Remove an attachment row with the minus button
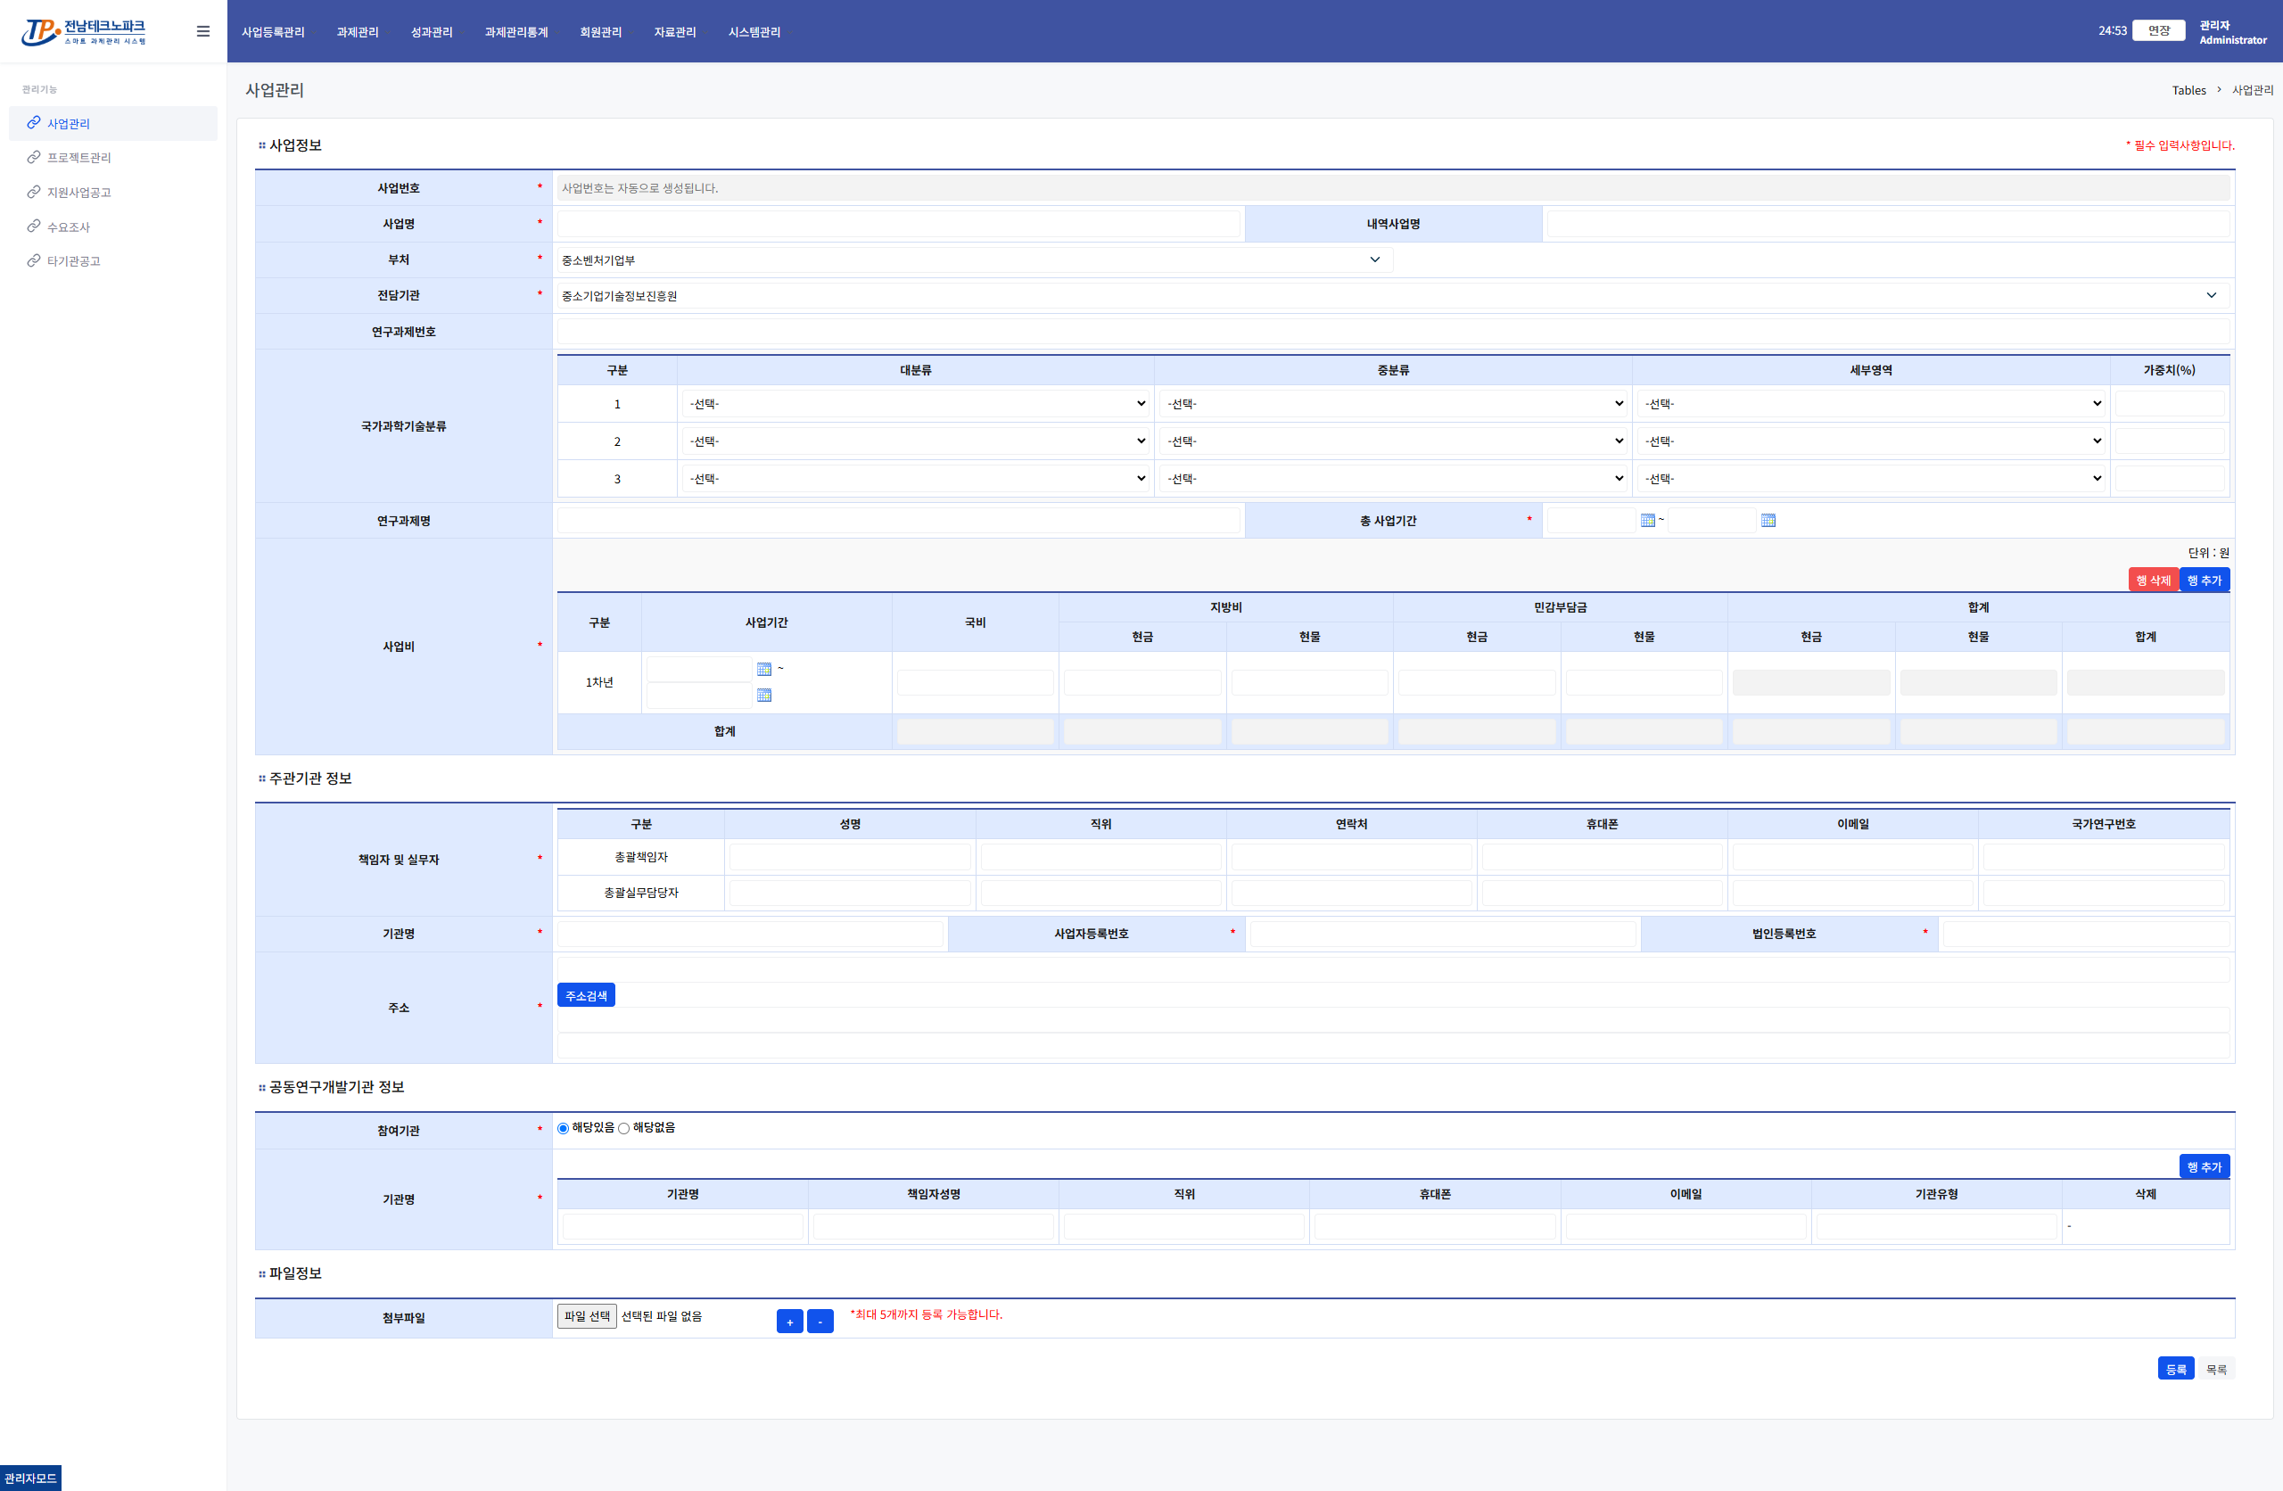2283x1491 pixels. 820,1322
